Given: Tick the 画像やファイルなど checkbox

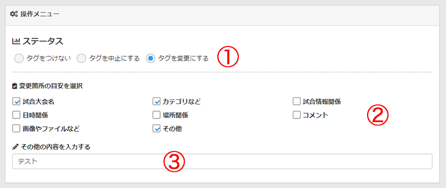Looking at the screenshot, I should [16, 129].
